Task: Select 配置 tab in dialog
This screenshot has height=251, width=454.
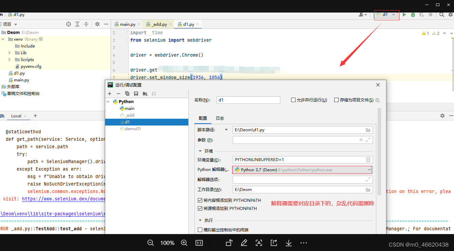Action: click(203, 118)
